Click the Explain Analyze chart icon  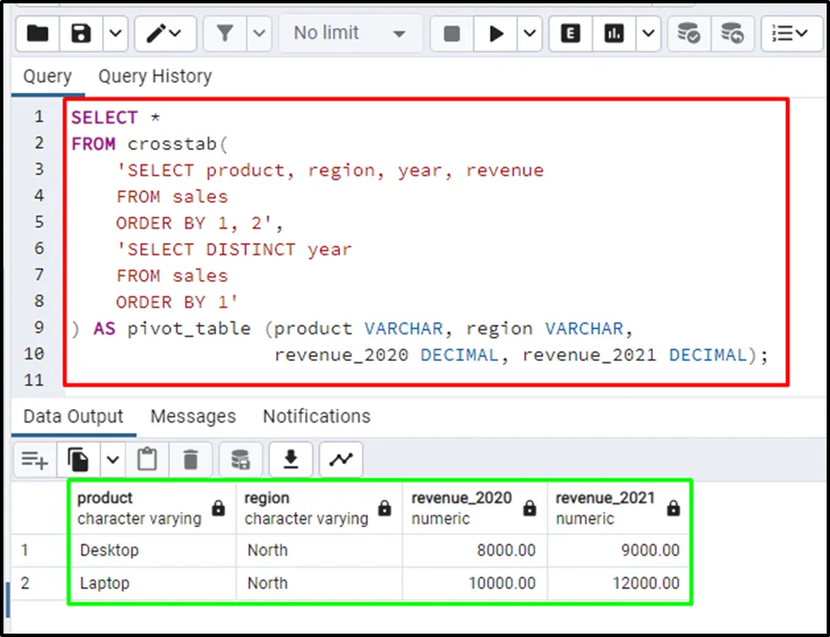[x=614, y=34]
